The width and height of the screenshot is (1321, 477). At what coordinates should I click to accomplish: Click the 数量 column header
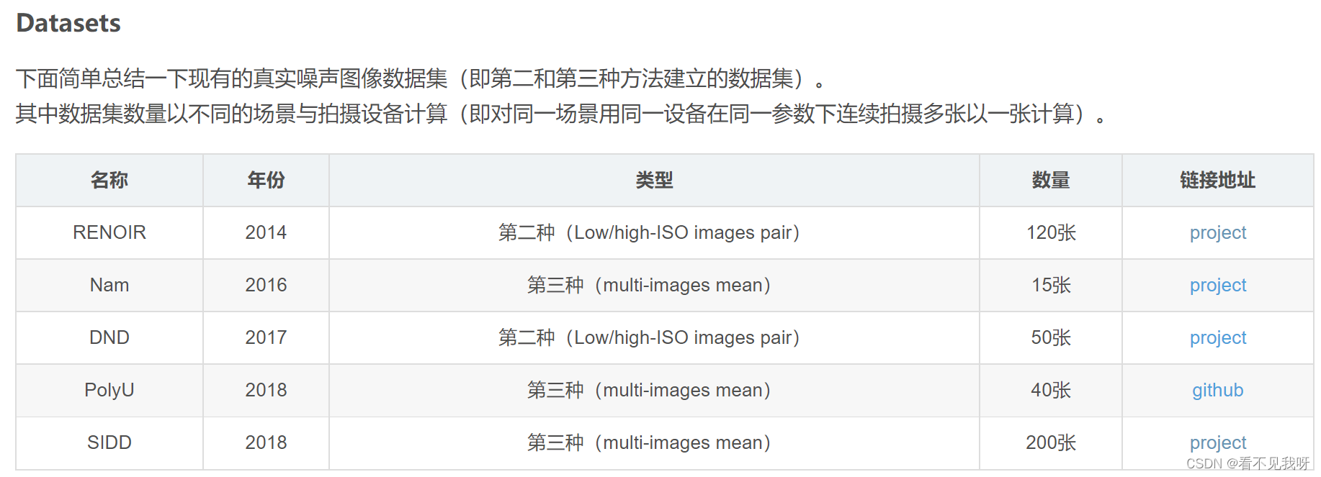pyautogui.click(x=1050, y=180)
